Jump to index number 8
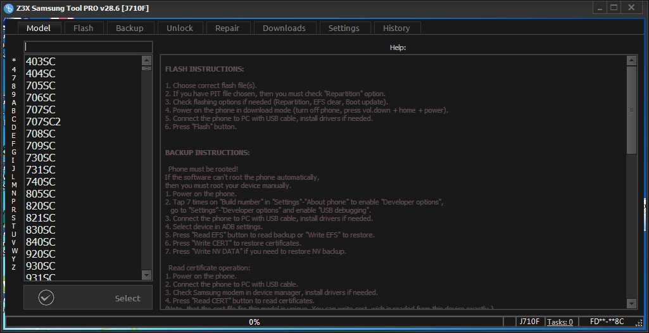649x333 pixels. coord(14,86)
